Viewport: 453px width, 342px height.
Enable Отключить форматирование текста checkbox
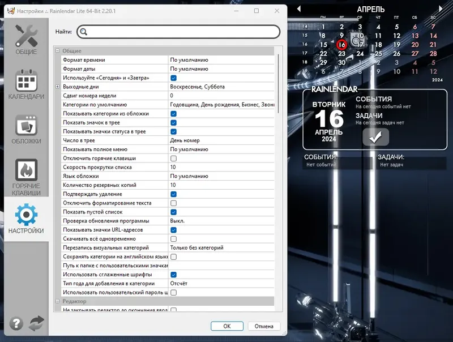pyautogui.click(x=174, y=203)
